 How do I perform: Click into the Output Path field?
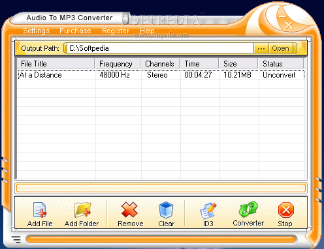(160, 48)
